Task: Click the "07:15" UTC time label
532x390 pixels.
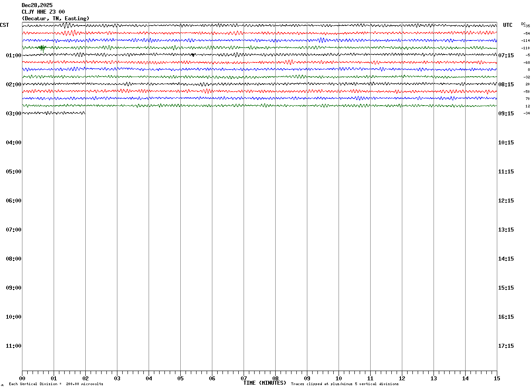Action: 506,55
